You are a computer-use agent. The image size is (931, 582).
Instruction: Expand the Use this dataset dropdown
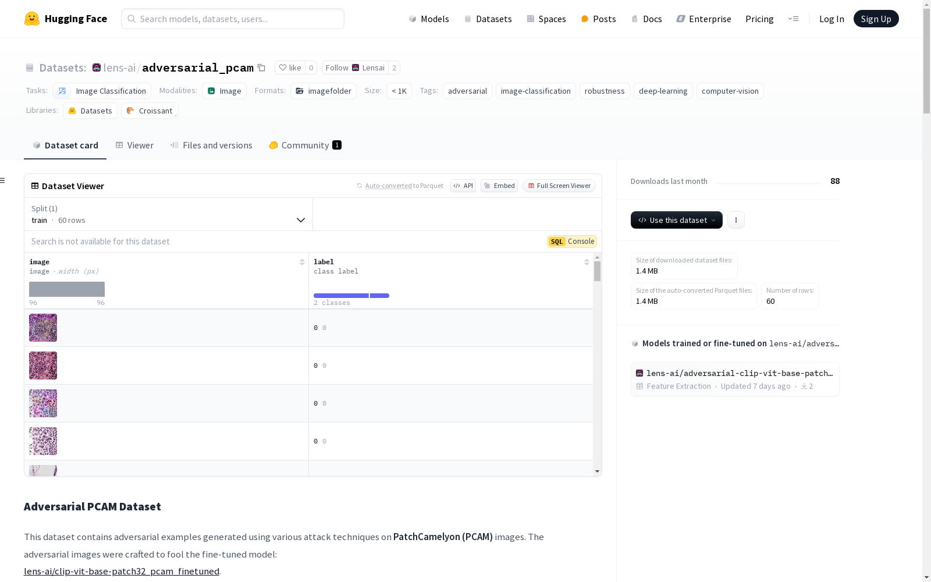tap(677, 220)
